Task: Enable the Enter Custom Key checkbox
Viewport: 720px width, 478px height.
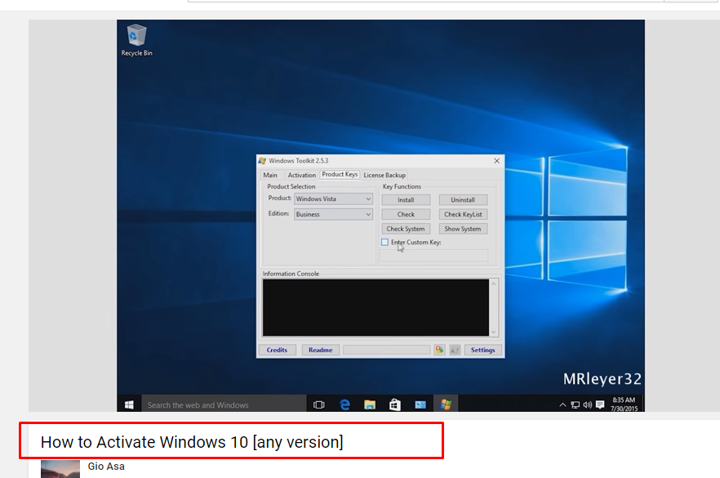Action: click(384, 242)
